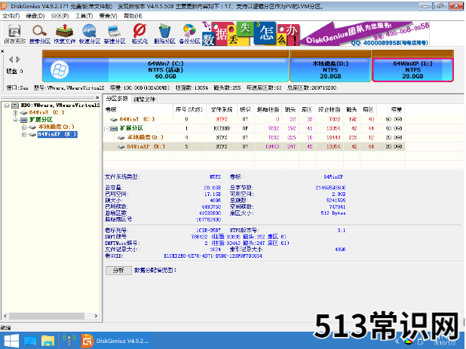466x349 pixels.
Task: Select the Format (格式化) toolbar icon
Action: click(139, 34)
